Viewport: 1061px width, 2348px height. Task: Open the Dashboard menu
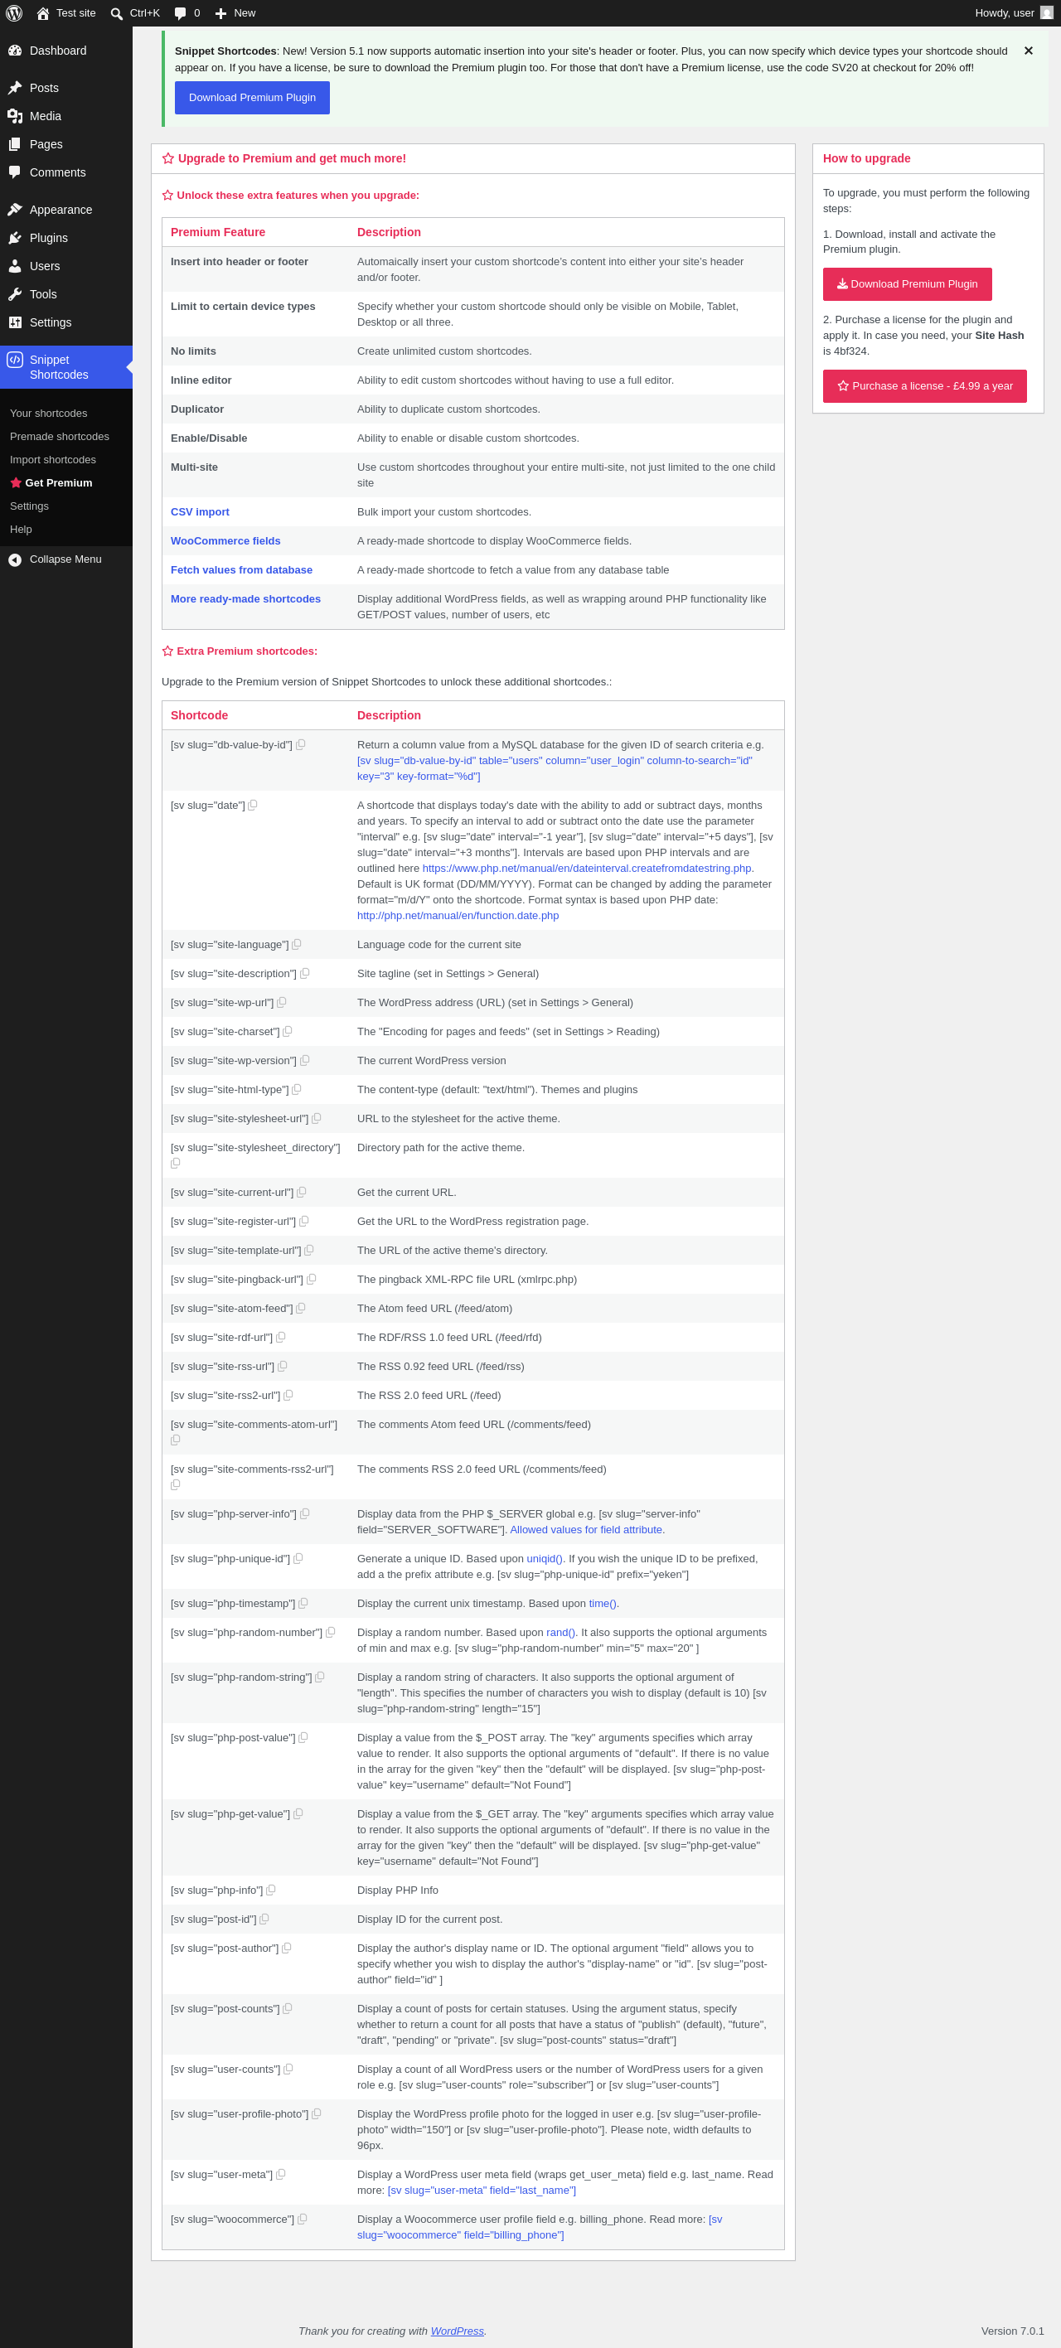[x=65, y=51]
